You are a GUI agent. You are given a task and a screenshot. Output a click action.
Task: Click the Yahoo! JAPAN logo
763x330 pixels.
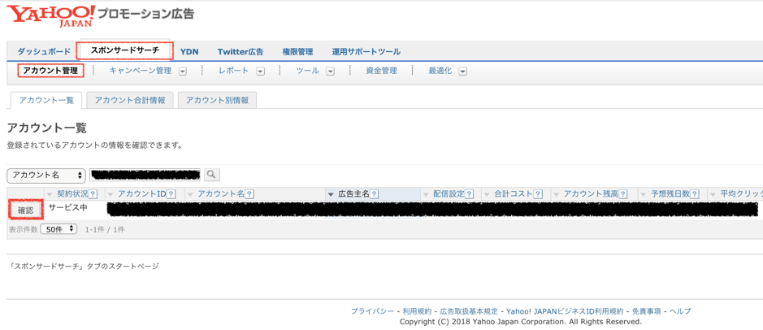click(x=50, y=15)
